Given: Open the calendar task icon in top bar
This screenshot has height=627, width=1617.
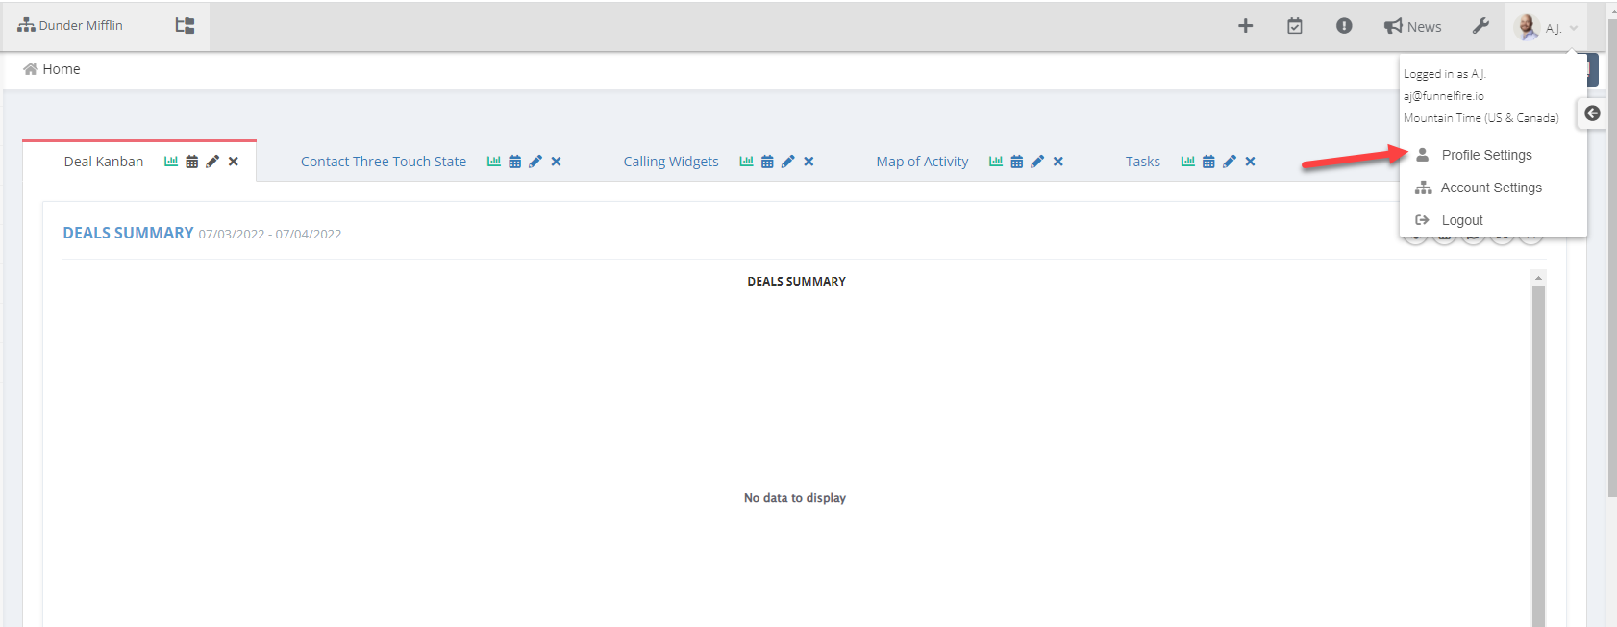Looking at the screenshot, I should (x=1295, y=26).
